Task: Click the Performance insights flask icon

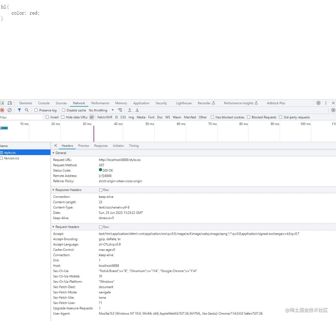Action: 256,103
